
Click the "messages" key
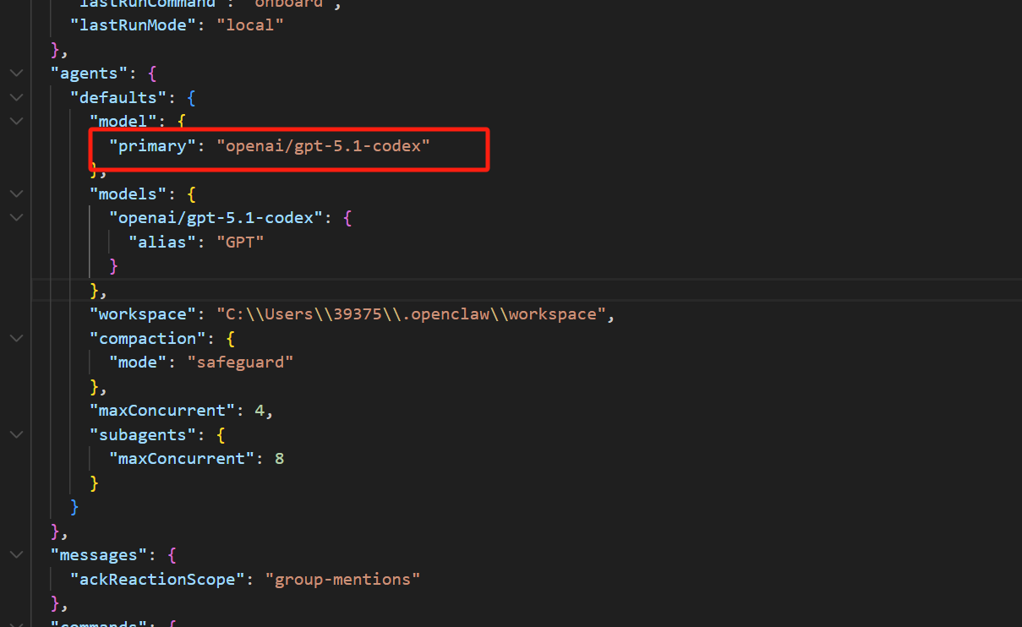(x=99, y=555)
